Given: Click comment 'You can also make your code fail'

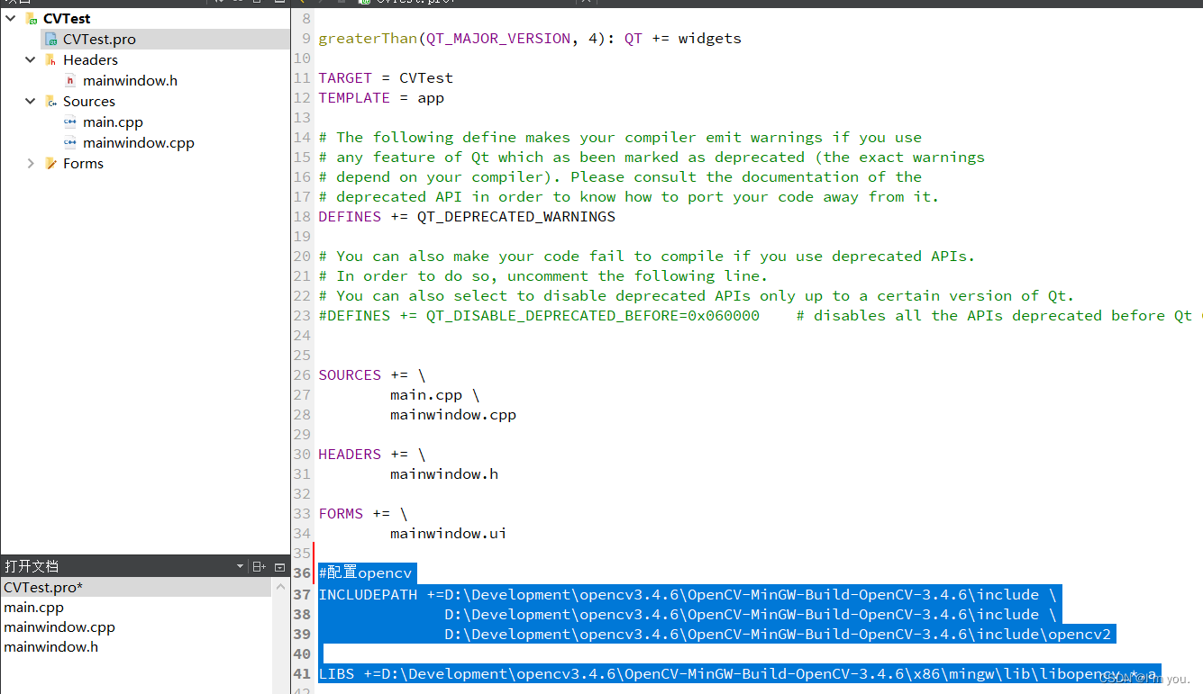Looking at the screenshot, I should pos(647,257).
